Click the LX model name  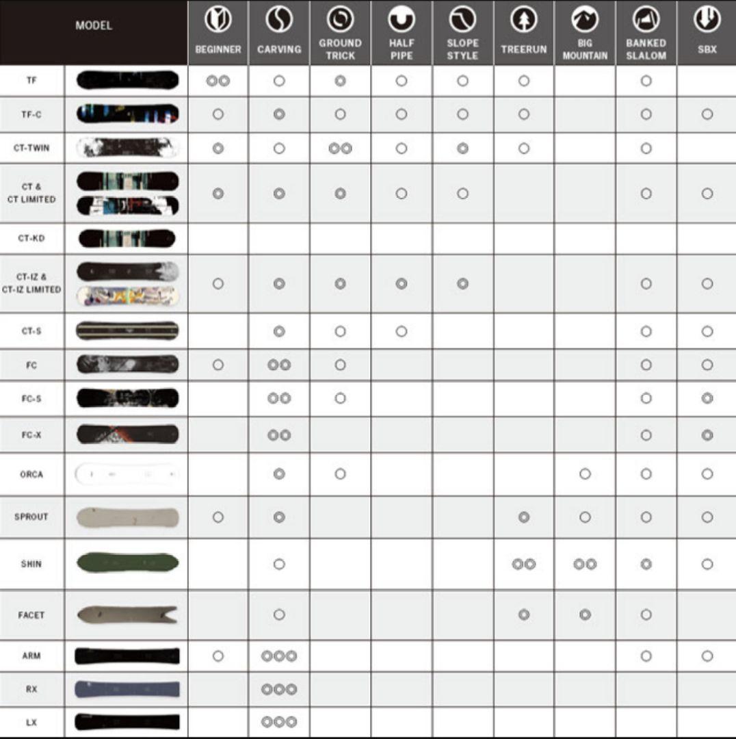click(x=31, y=722)
